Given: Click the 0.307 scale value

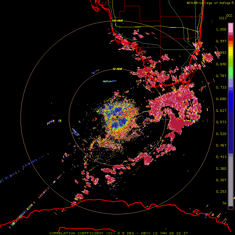Looking at the screenshot, I should (221, 180).
